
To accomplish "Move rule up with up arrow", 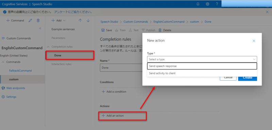I will click(x=80, y=20).
